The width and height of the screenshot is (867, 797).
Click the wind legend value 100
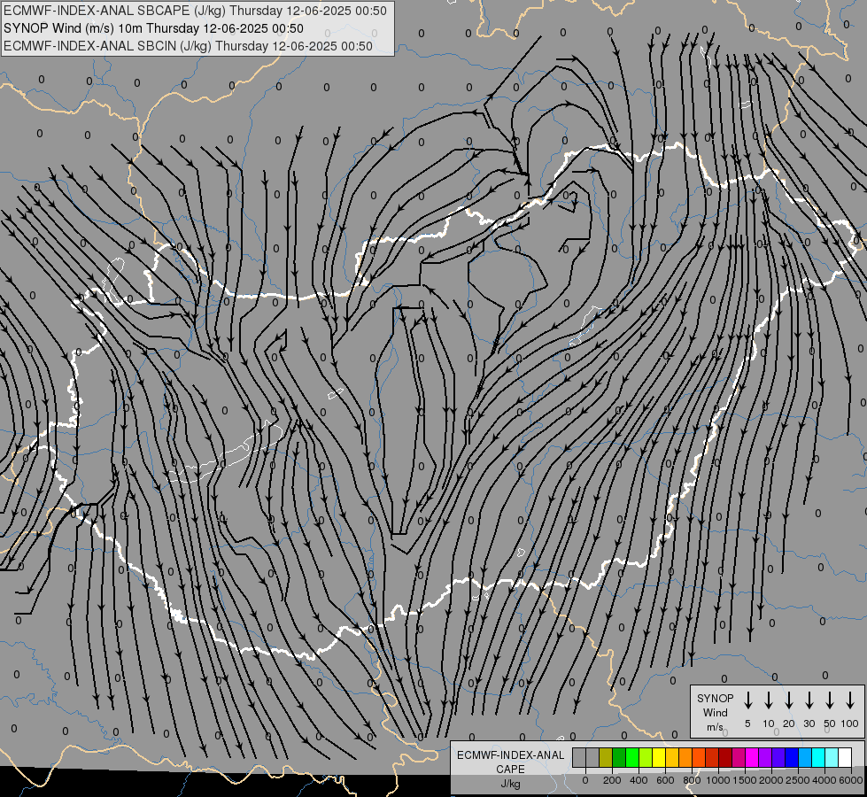(850, 723)
